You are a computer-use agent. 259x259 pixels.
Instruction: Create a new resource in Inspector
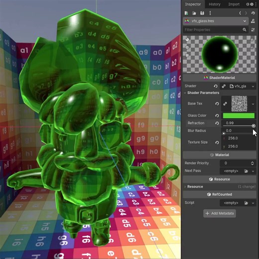(x=186, y=13)
